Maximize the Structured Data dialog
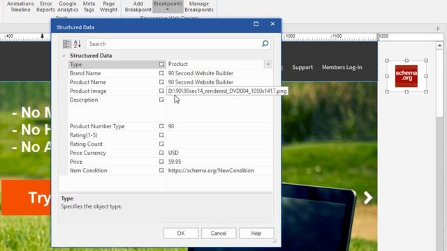447x251 pixels. tap(256, 24)
